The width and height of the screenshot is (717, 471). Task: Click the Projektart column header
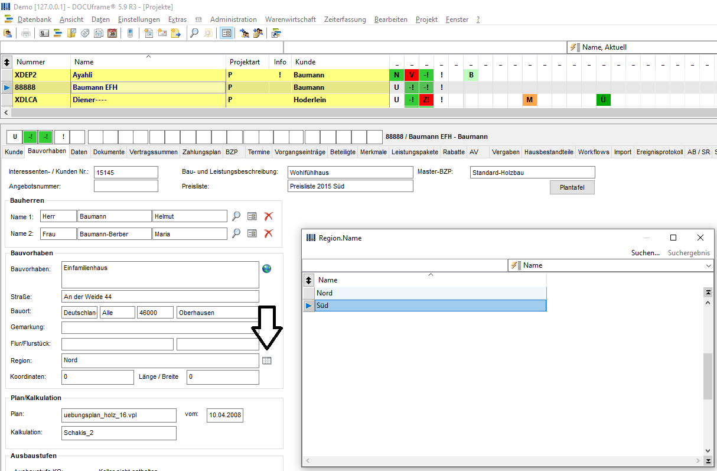247,62
